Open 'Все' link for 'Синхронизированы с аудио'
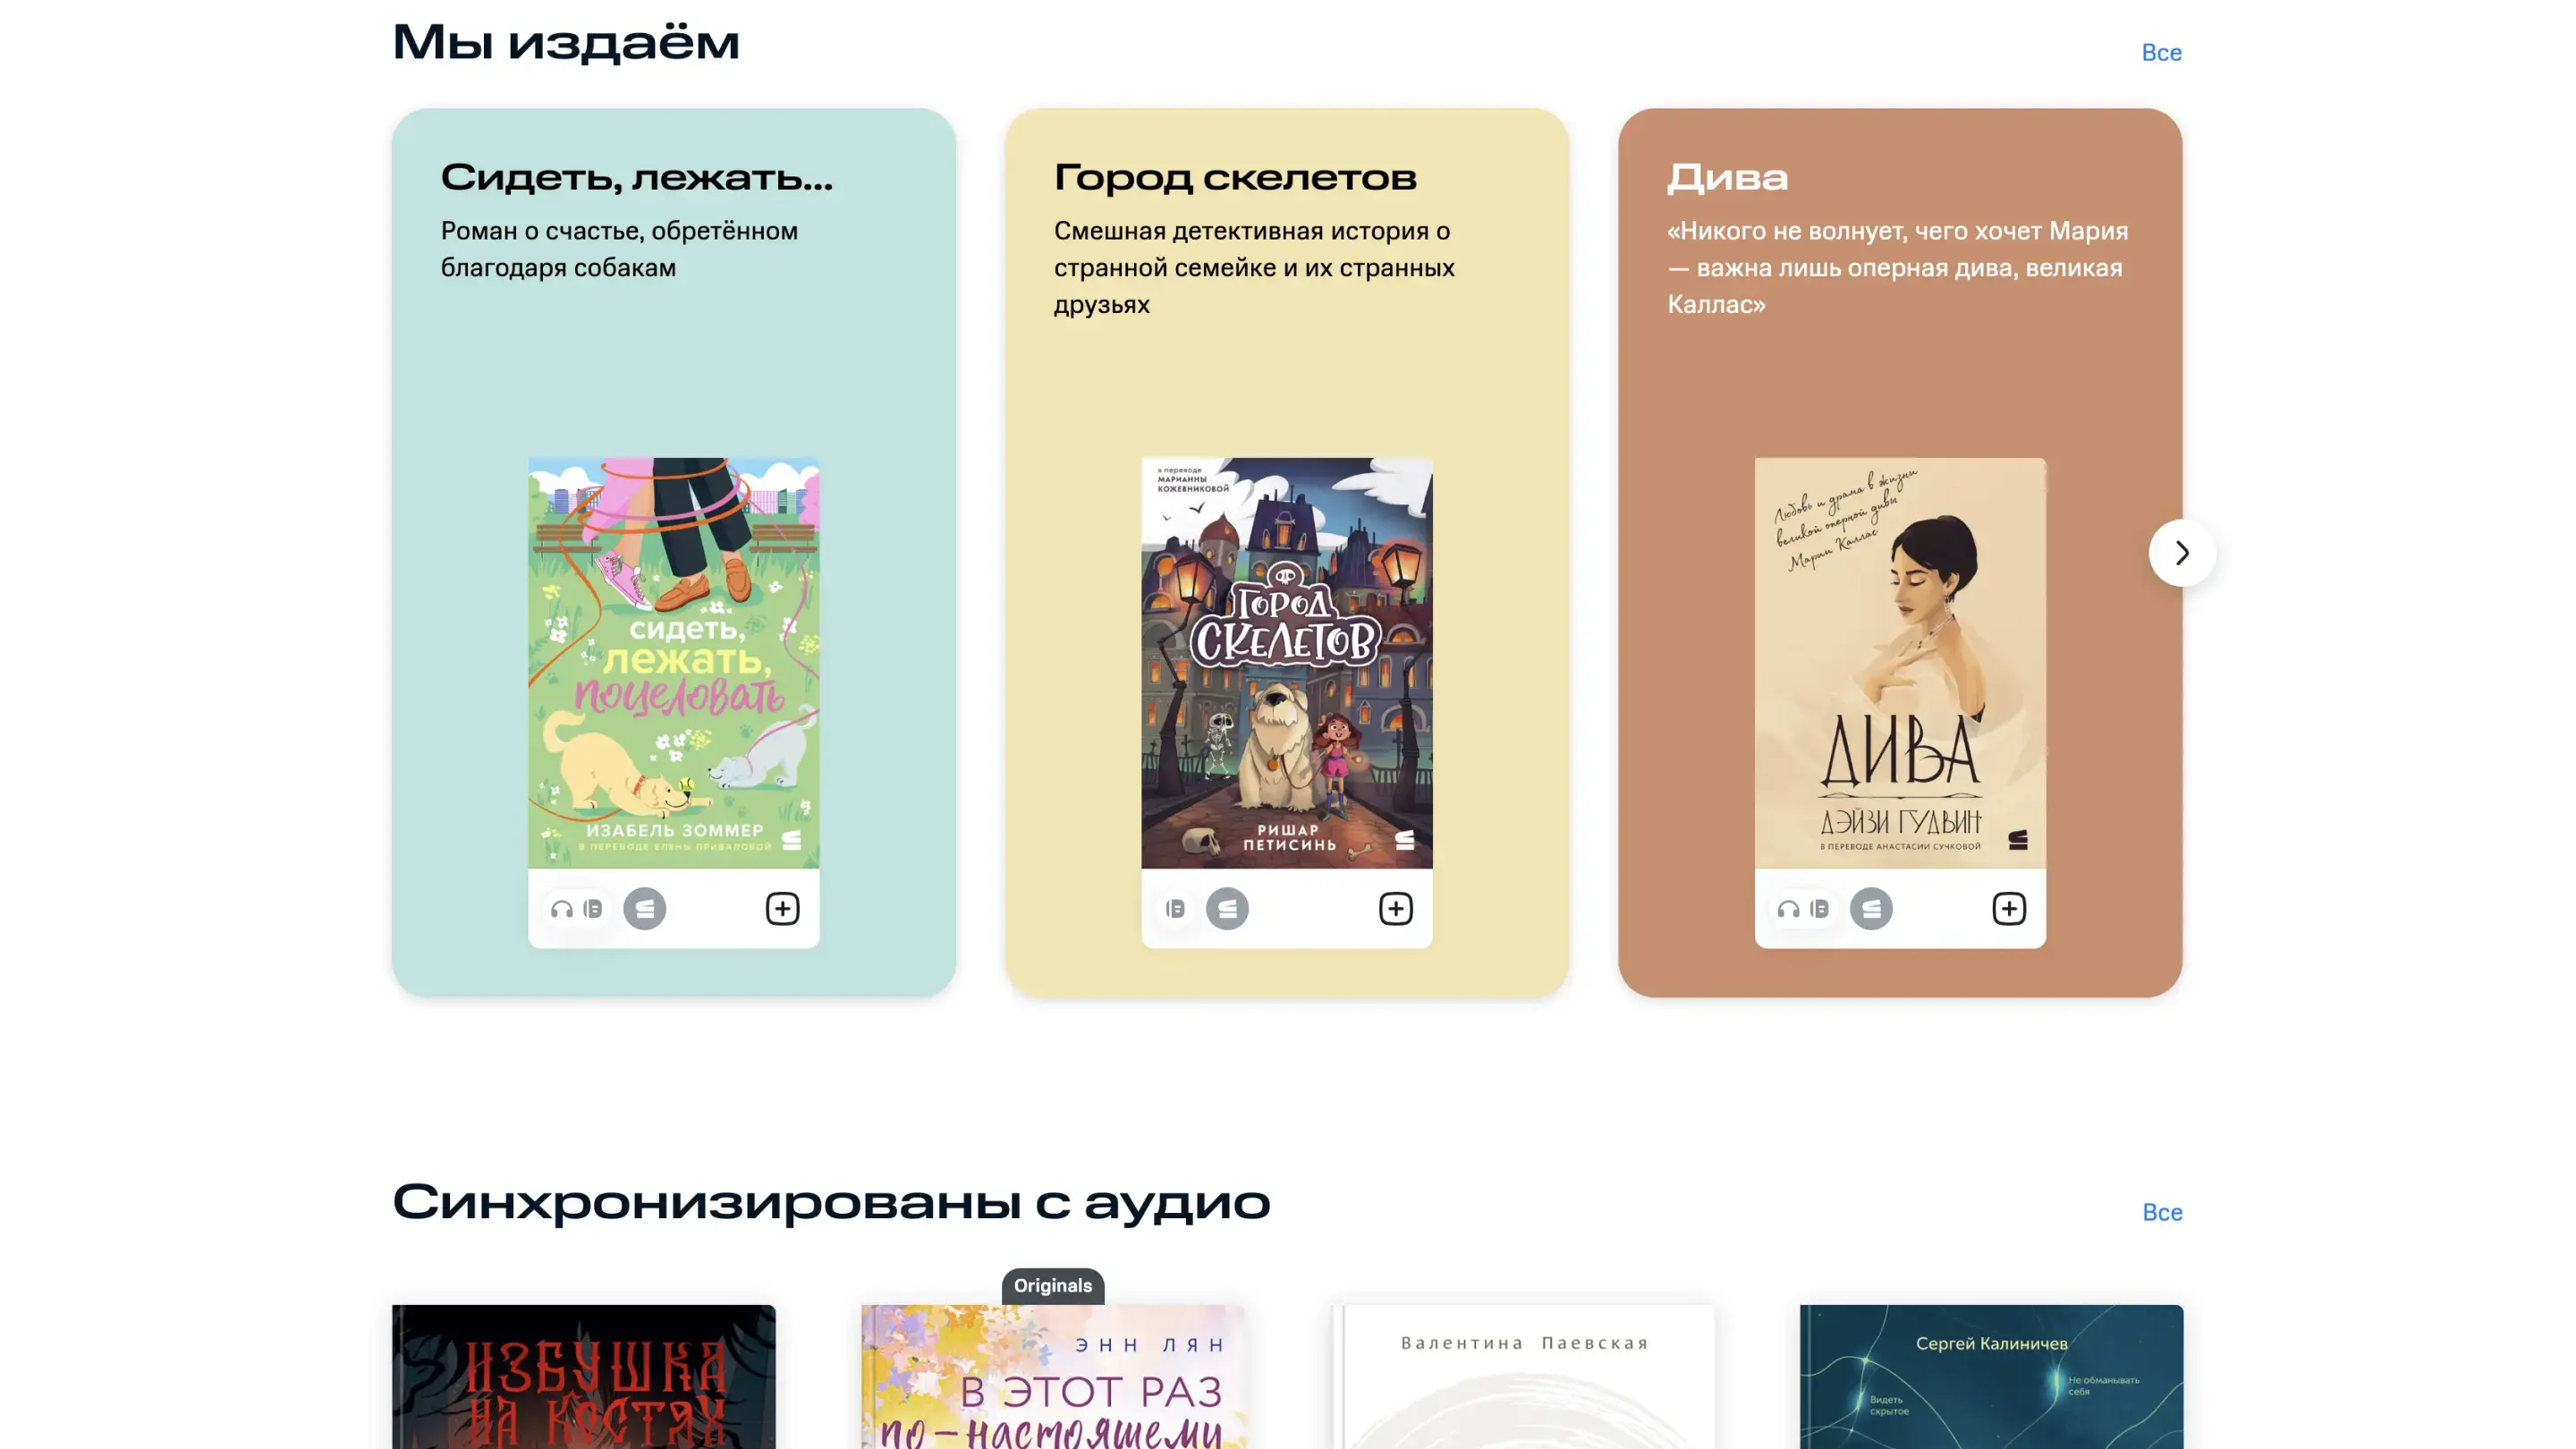The width and height of the screenshot is (2576, 1449). point(2161,1212)
